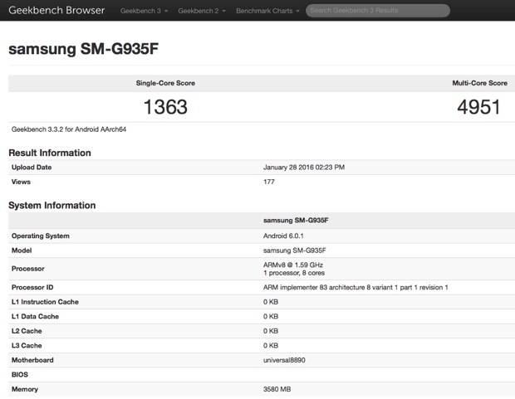The image size is (515, 399).
Task: Click the Processor value ARMv8 @ 1.59 GHz
Action: pos(292,264)
